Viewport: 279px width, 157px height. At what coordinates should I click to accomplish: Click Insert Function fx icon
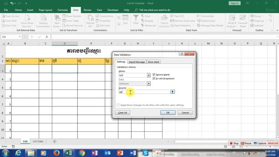coord(47,37)
